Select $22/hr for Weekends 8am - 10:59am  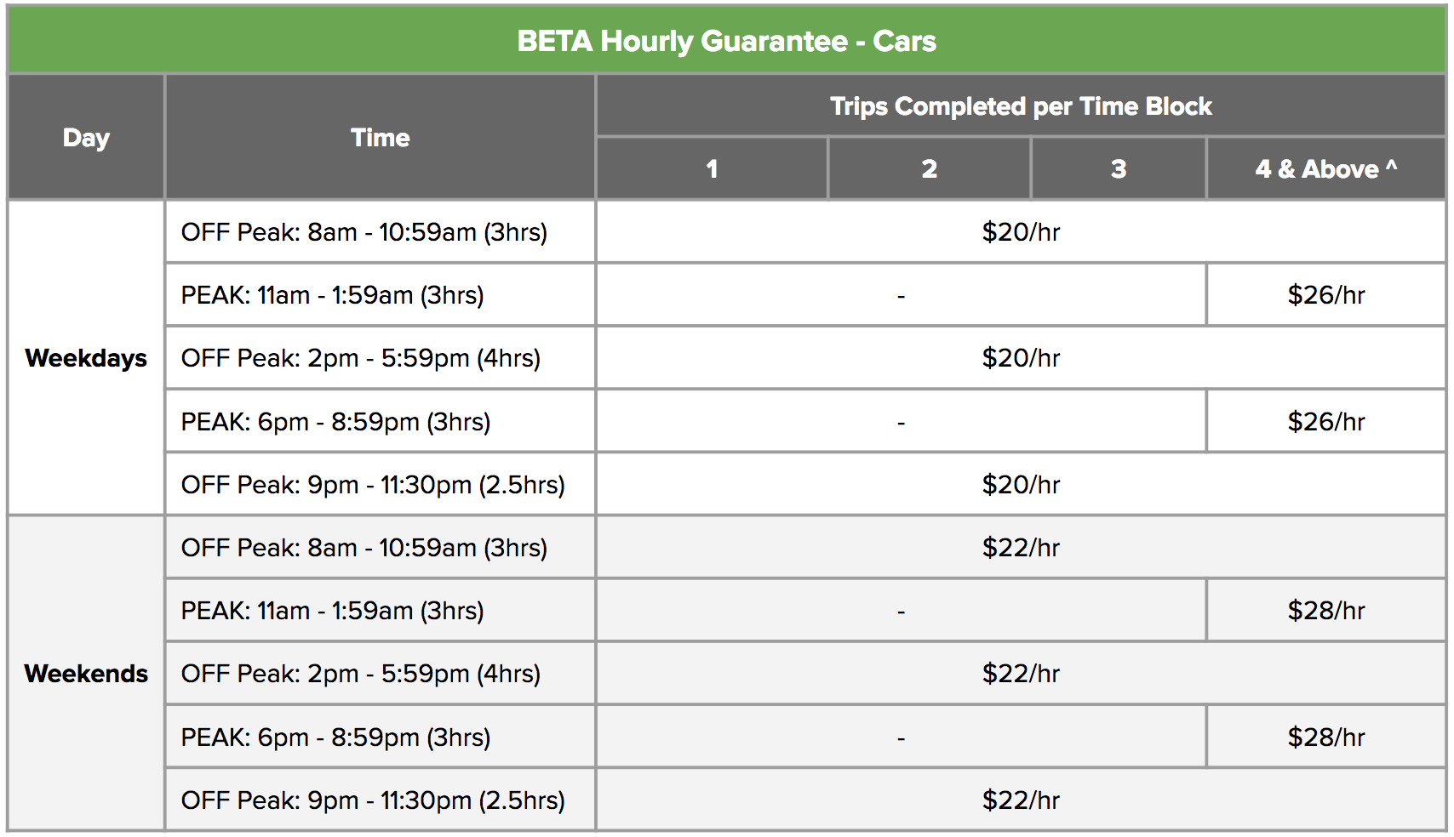coord(1021,548)
